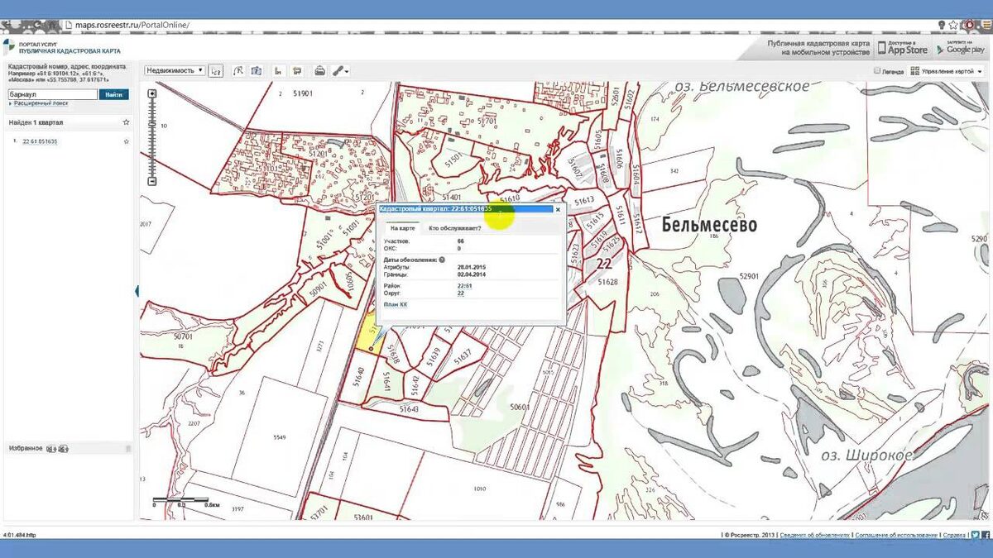Click the Найти search button

tap(114, 94)
